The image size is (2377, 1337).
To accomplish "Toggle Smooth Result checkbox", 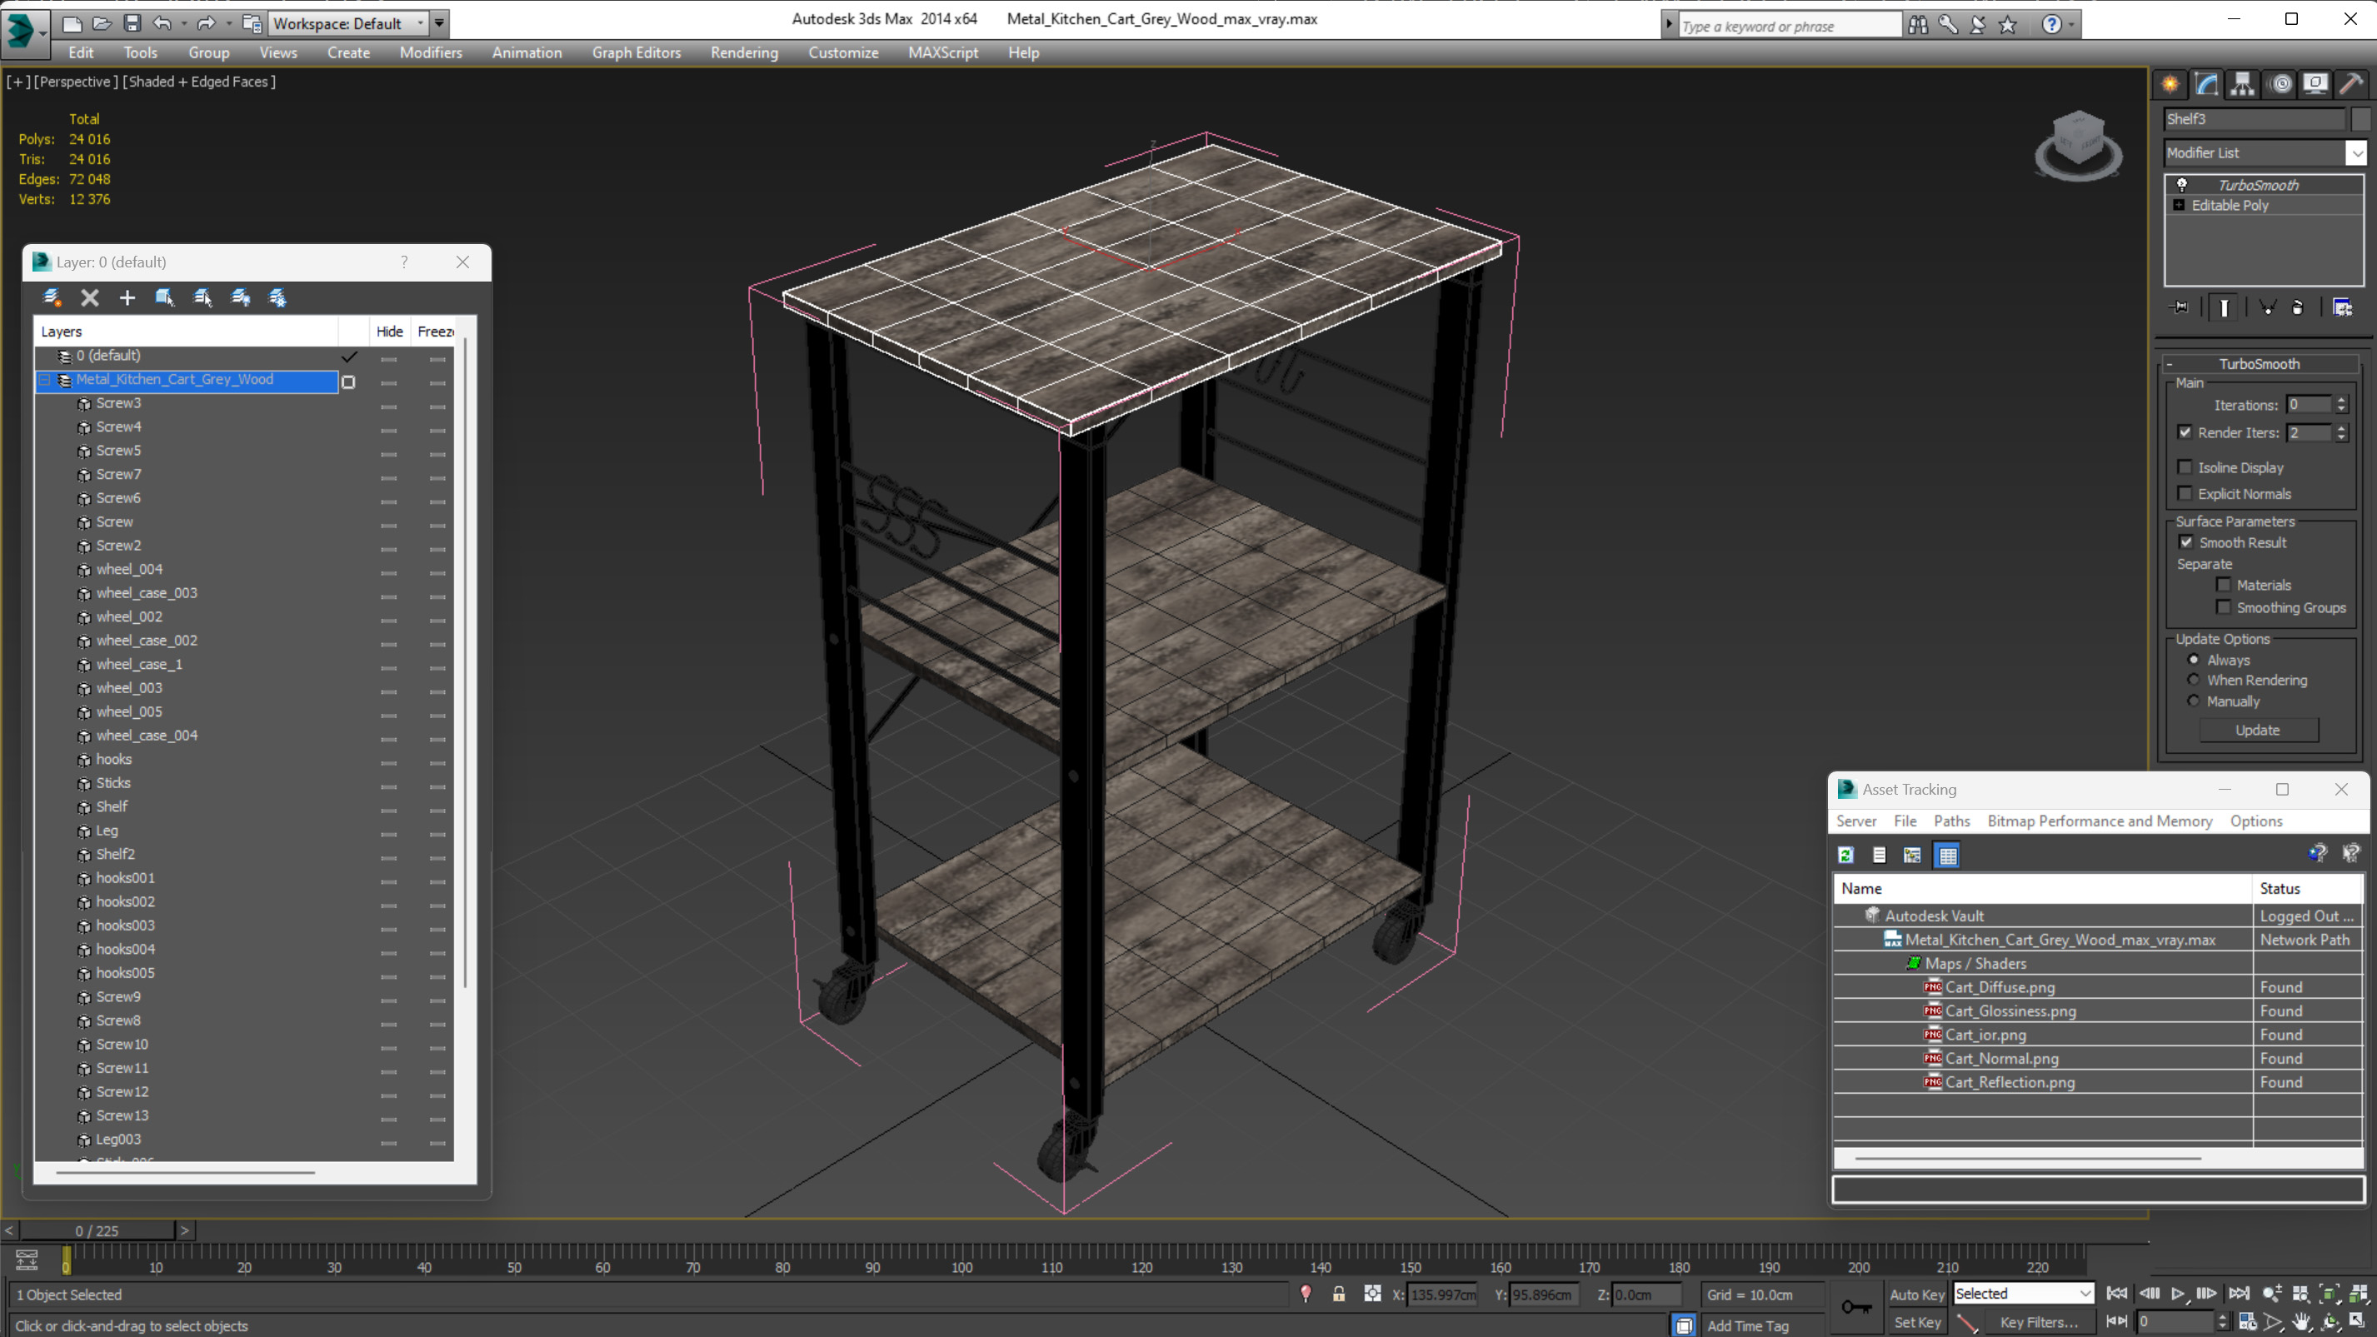I will [x=2186, y=541].
